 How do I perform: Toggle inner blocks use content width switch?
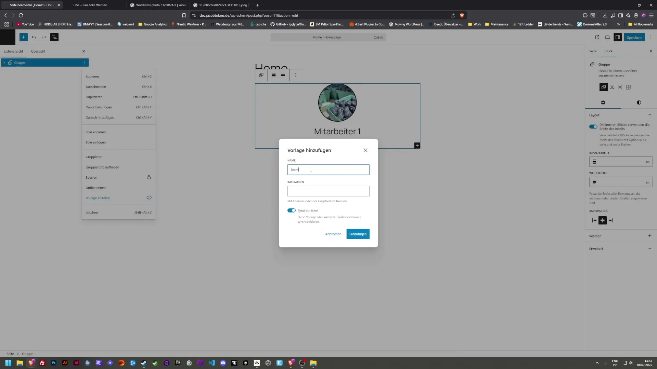593,127
